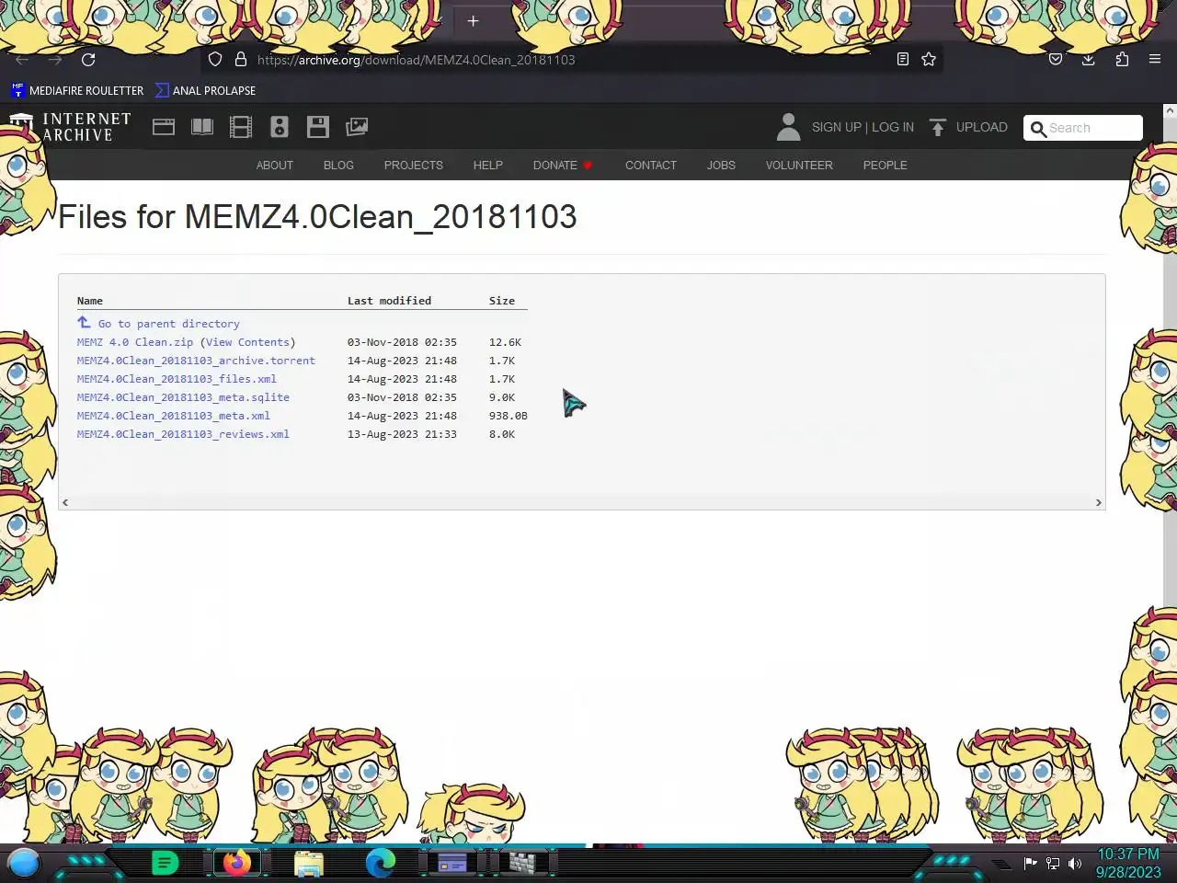Open the Audio speaker icon
This screenshot has height=883, width=1177.
[280, 127]
